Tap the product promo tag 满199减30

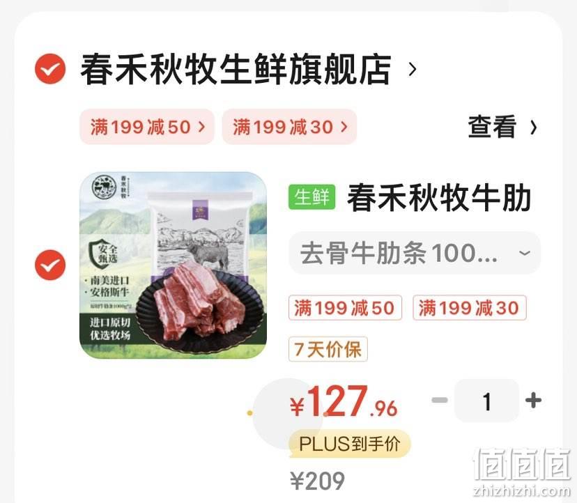pyautogui.click(x=469, y=308)
